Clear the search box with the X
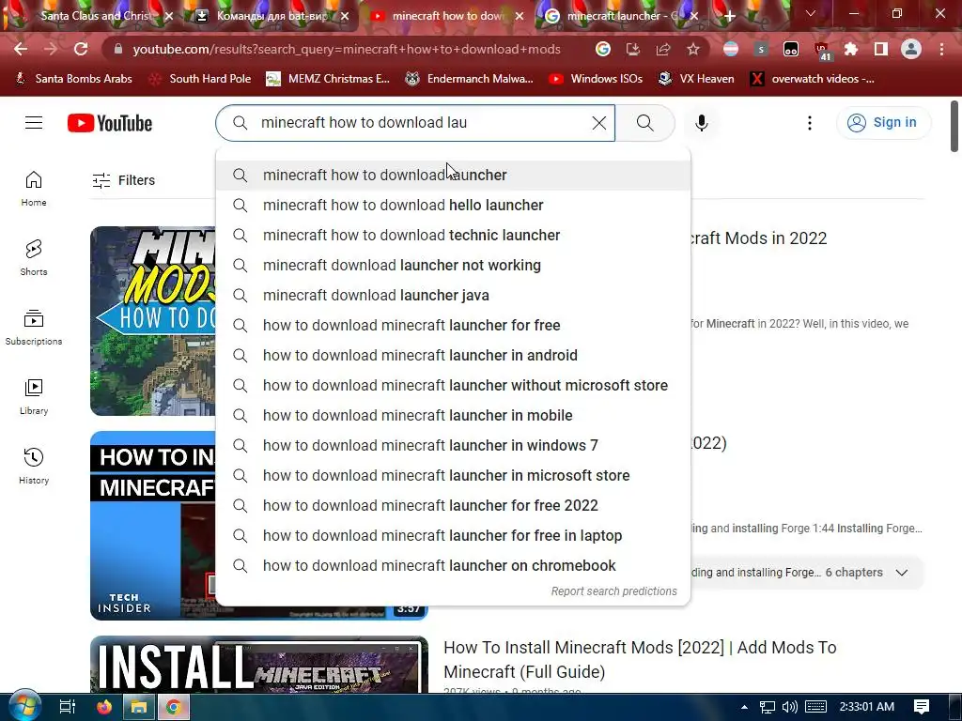This screenshot has width=962, height=721. pos(598,123)
